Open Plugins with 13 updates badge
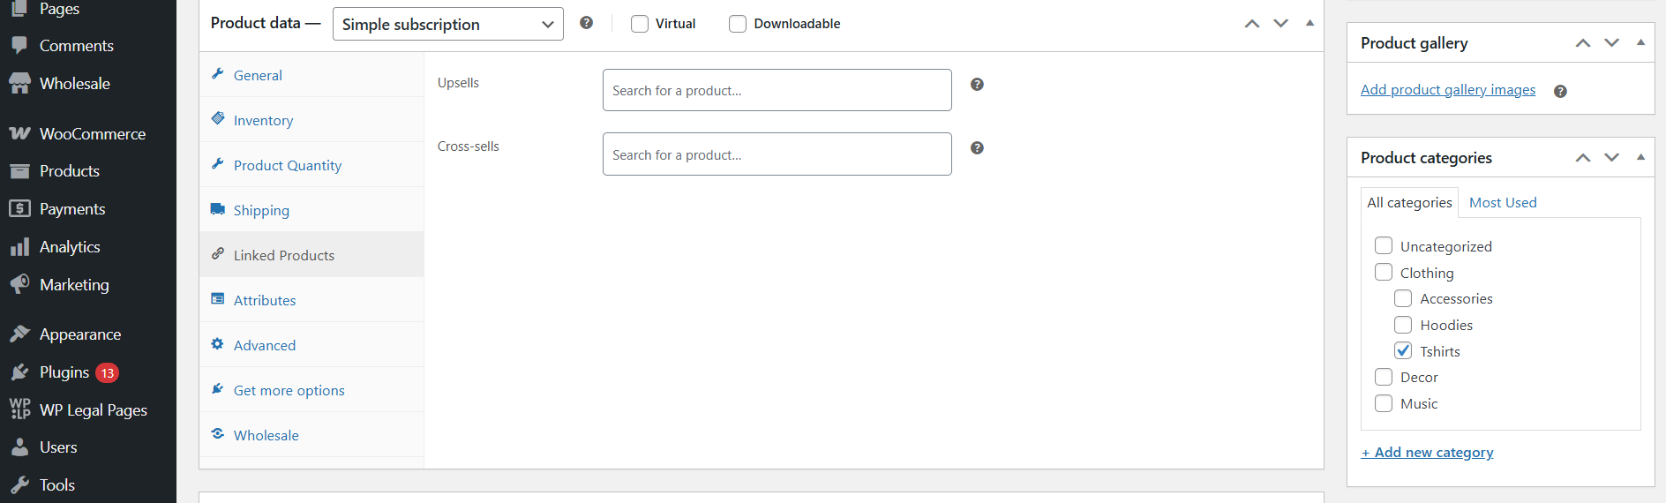Image resolution: width=1666 pixels, height=503 pixels. tap(64, 372)
